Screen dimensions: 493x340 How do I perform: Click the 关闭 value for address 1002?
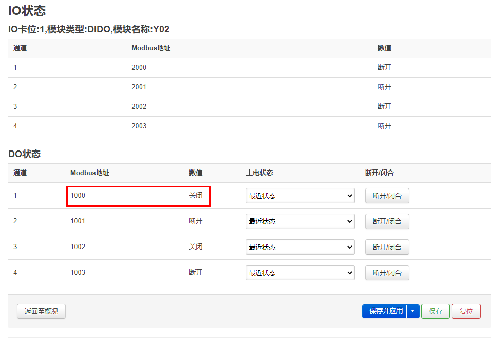[x=196, y=247]
